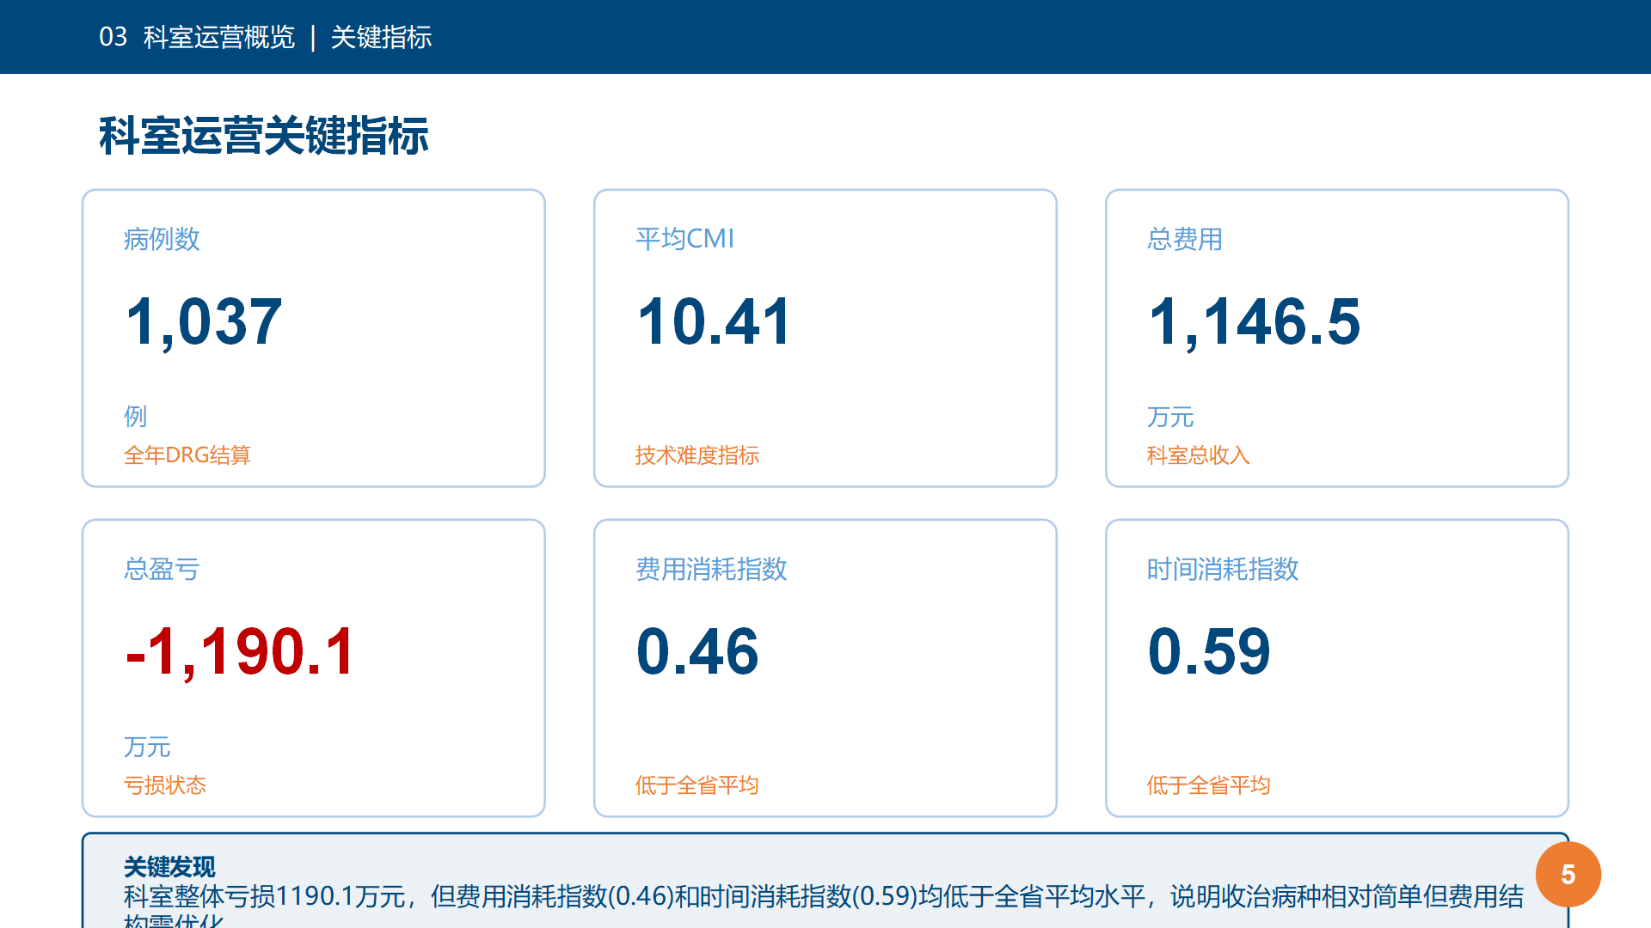Viewport: 1651px width, 928px height.
Task: Click the orange page number 5 badge
Action: (x=1568, y=875)
